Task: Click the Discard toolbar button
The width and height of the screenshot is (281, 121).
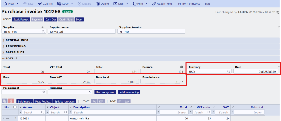Action: [84, 3]
